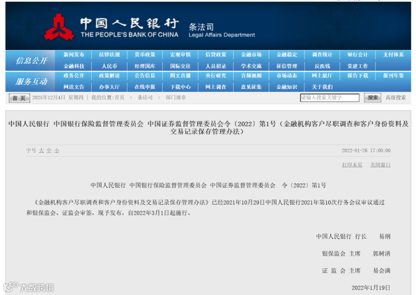
Task: Set font size to 中
Action: click(x=49, y=150)
